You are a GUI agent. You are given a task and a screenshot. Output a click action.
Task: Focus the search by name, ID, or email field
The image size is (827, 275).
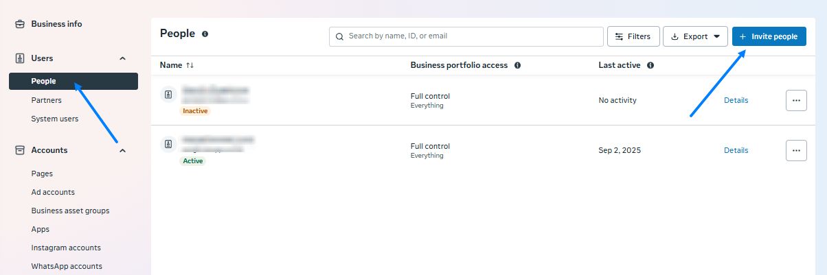click(x=467, y=36)
